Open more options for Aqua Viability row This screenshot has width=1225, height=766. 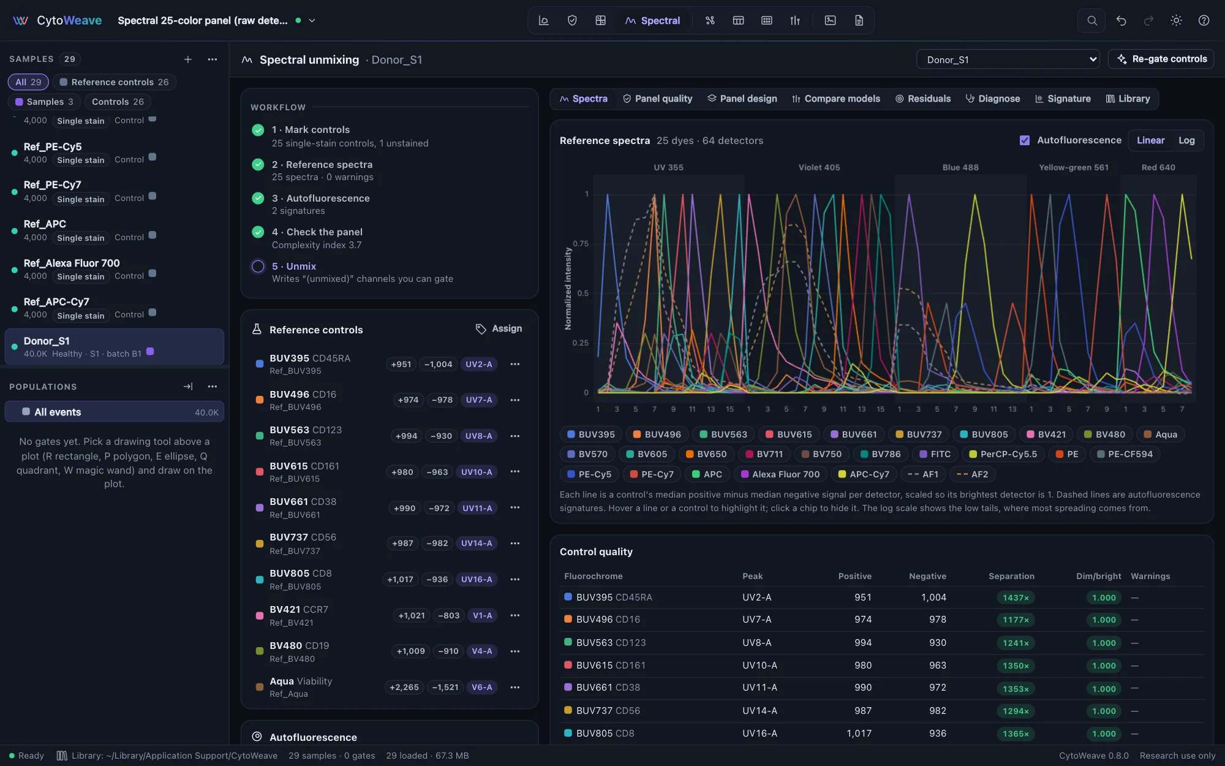click(x=515, y=687)
